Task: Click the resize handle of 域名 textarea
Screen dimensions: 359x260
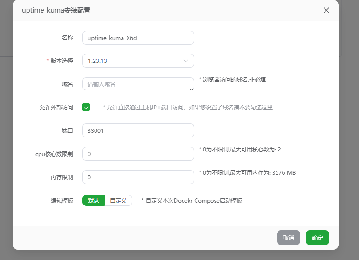Action: (x=192, y=88)
